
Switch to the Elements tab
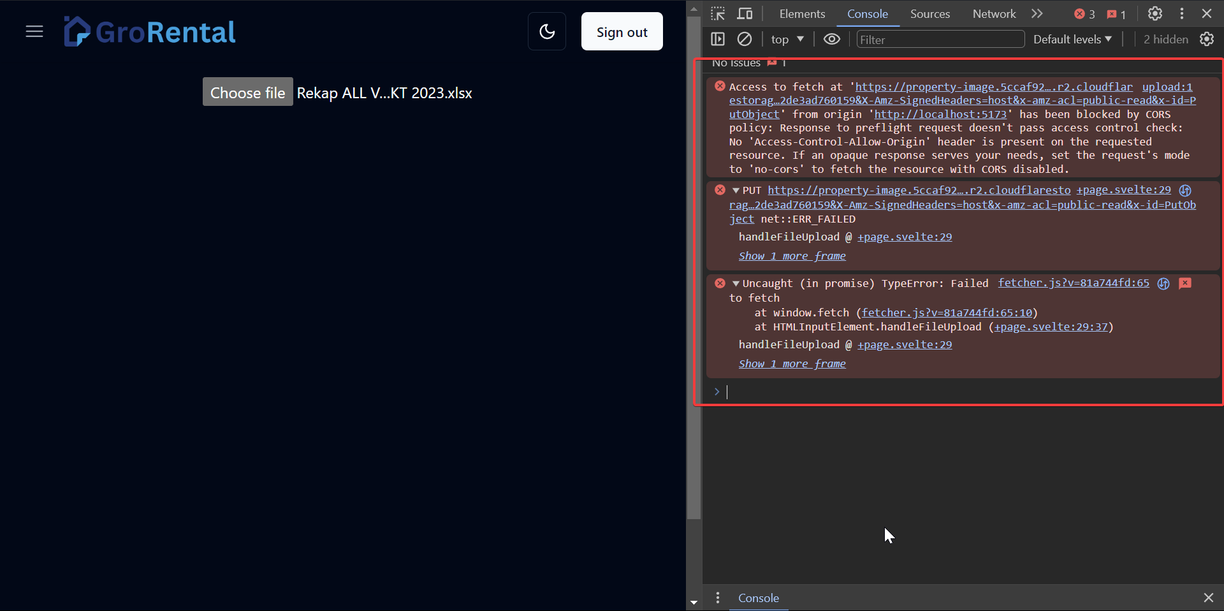(x=802, y=13)
